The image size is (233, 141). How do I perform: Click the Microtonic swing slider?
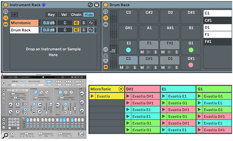[x=45, y=134]
